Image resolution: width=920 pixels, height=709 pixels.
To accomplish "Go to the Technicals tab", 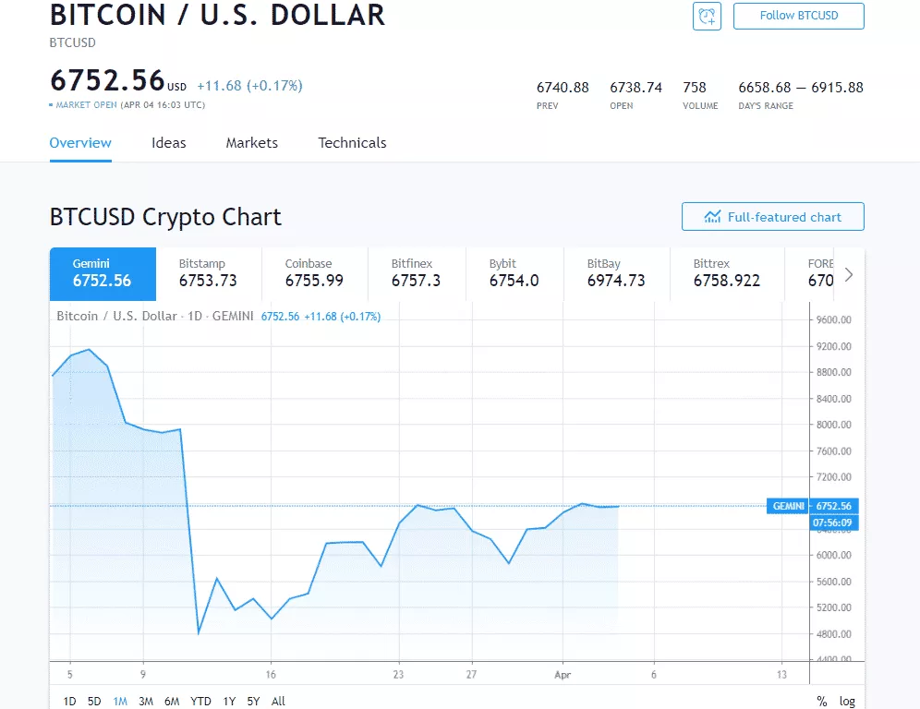I will (x=352, y=143).
